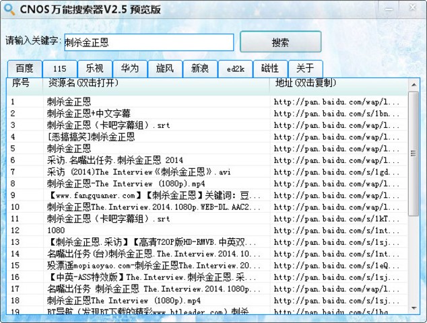This screenshot has height=323, width=427.
Task: Click row 15 address ending s/1eQ...
Action: (336, 266)
